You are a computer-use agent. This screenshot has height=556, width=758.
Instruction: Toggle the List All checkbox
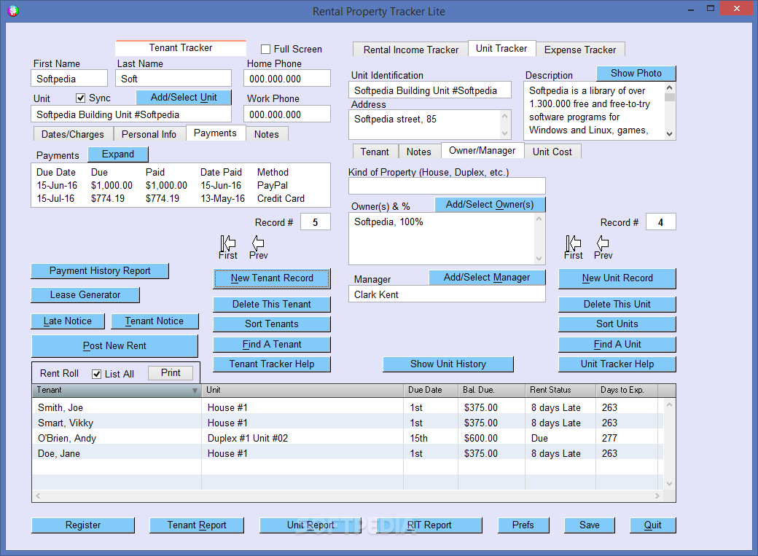click(97, 374)
